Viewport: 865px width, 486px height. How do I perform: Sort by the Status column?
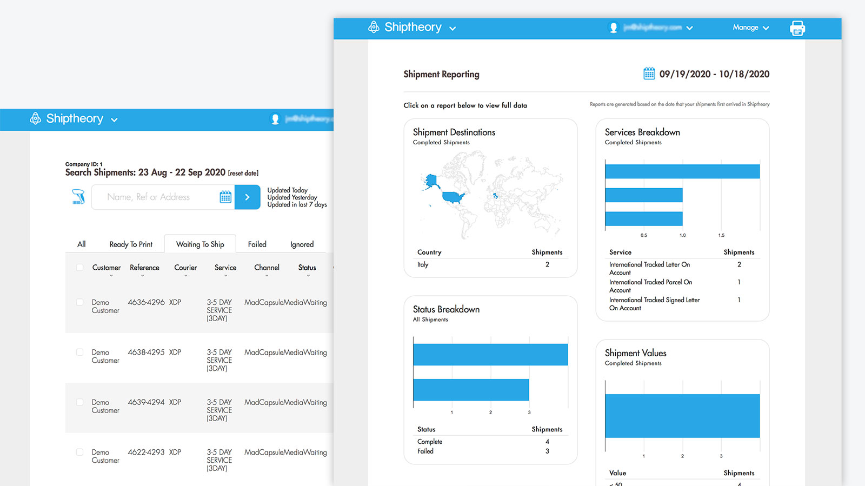point(307,268)
